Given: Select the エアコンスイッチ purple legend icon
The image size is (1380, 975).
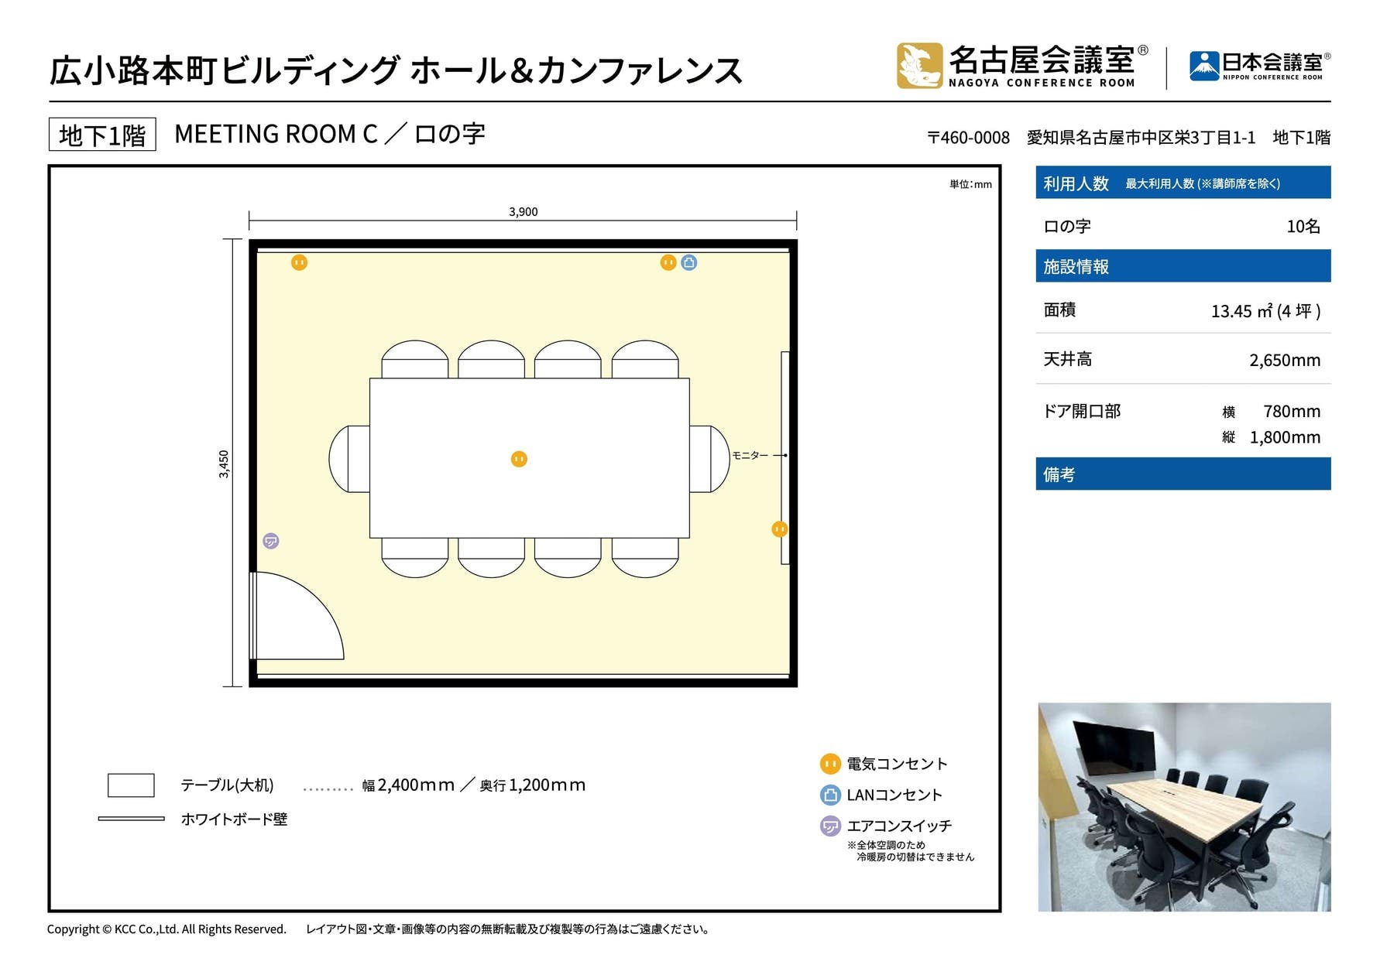Looking at the screenshot, I should [x=831, y=826].
